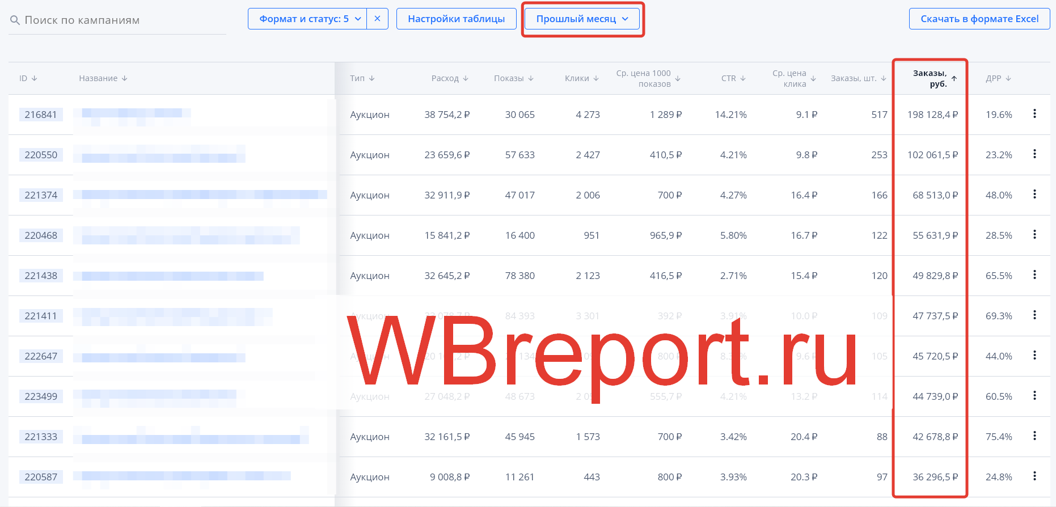Viewport: 1056px width, 507px height.
Task: Open menu for campaign 216841 row
Action: pyautogui.click(x=1034, y=114)
